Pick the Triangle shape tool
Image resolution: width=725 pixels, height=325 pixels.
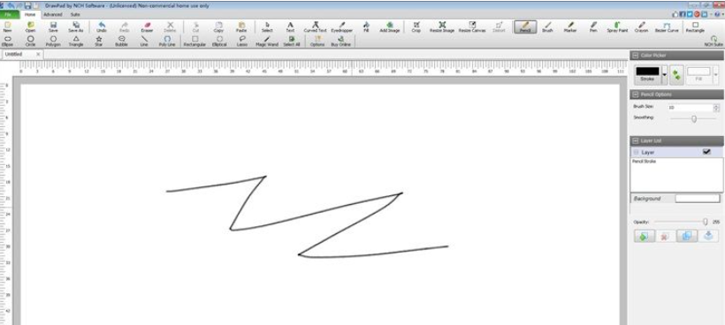[x=76, y=42]
